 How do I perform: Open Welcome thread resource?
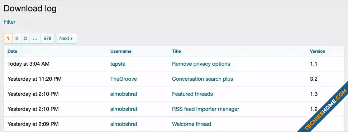(x=191, y=124)
